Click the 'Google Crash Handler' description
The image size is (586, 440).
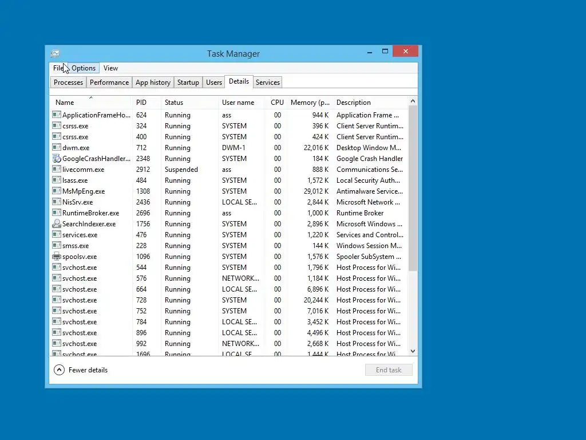click(370, 159)
